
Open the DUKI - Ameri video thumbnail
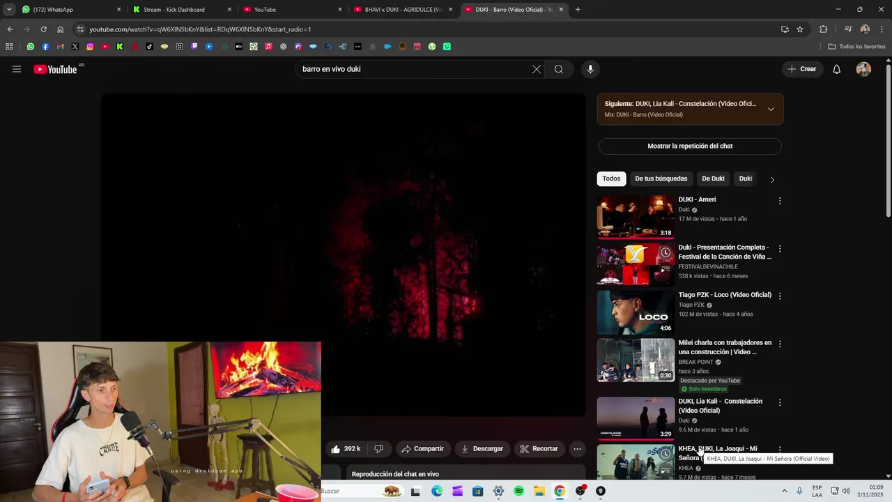636,217
